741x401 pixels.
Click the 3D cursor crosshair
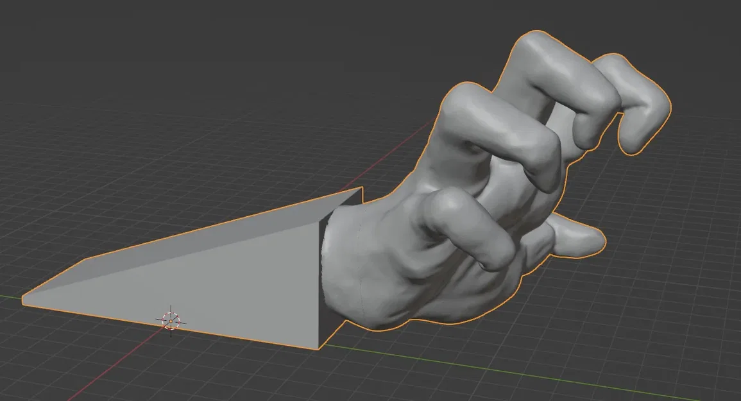point(171,321)
